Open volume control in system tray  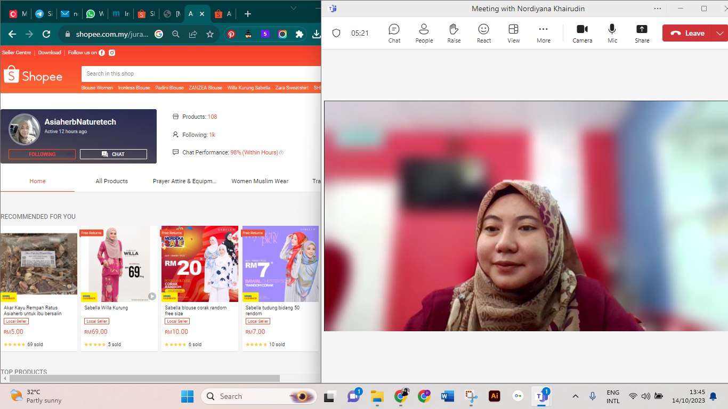coord(646,396)
